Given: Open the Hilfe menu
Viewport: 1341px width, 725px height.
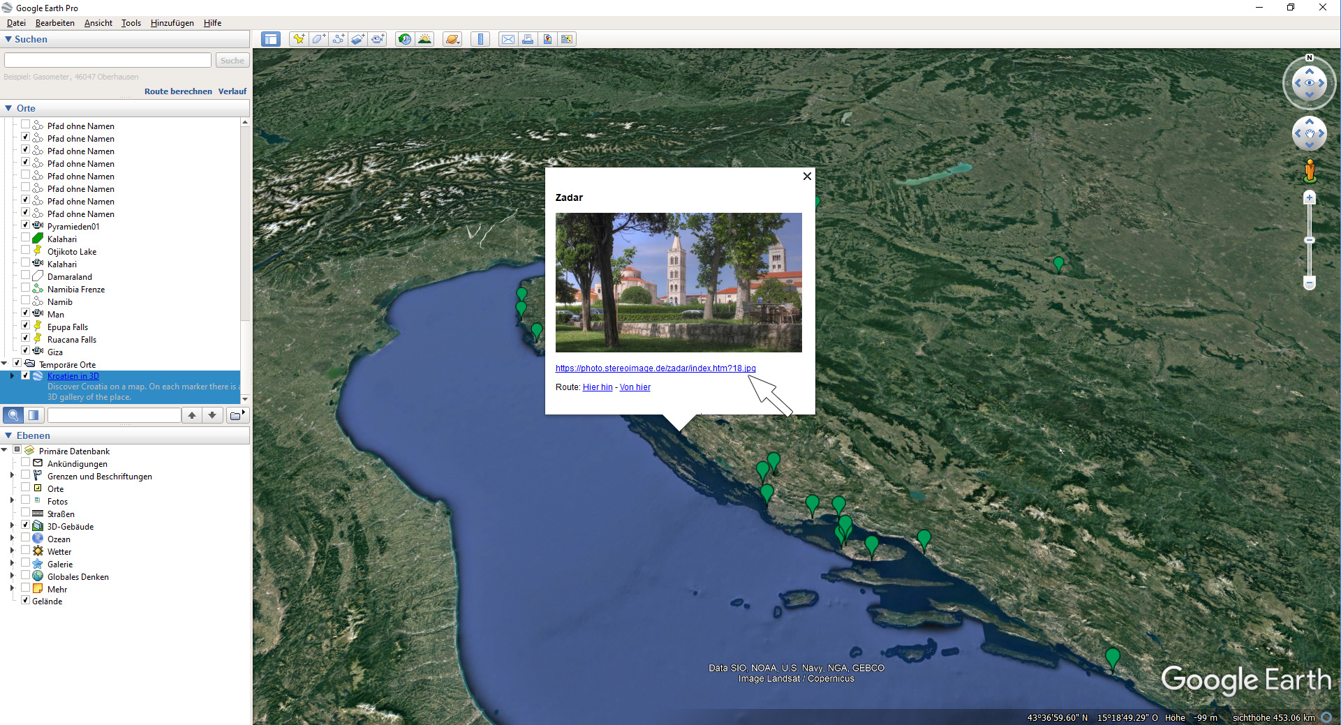Looking at the screenshot, I should pyautogui.click(x=212, y=23).
